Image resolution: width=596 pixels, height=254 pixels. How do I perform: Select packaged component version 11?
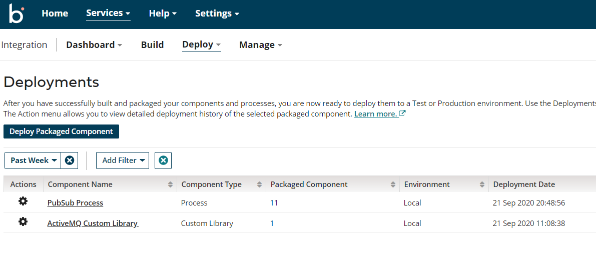(x=274, y=203)
